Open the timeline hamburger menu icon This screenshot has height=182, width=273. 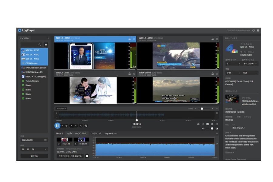click(217, 113)
